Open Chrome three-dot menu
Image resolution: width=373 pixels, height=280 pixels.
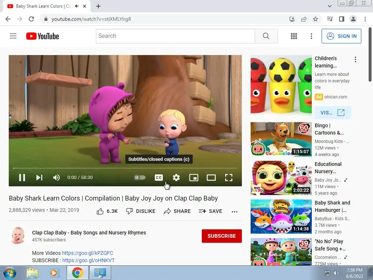pyautogui.click(x=365, y=19)
